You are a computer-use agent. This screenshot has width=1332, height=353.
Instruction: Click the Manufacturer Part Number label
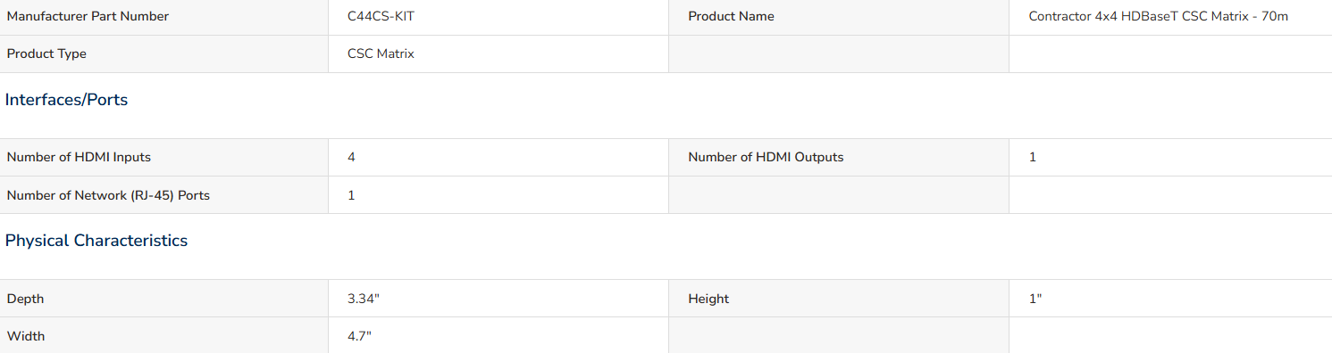pyautogui.click(x=88, y=16)
